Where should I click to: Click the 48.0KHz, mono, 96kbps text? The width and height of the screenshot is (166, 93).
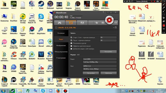[91, 69]
